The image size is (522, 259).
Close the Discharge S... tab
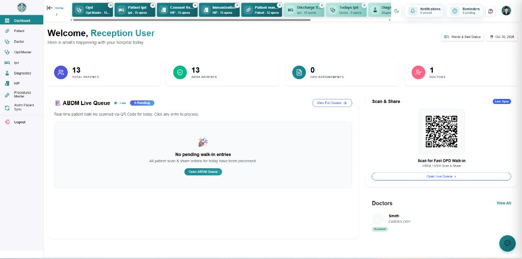[x=322, y=5]
